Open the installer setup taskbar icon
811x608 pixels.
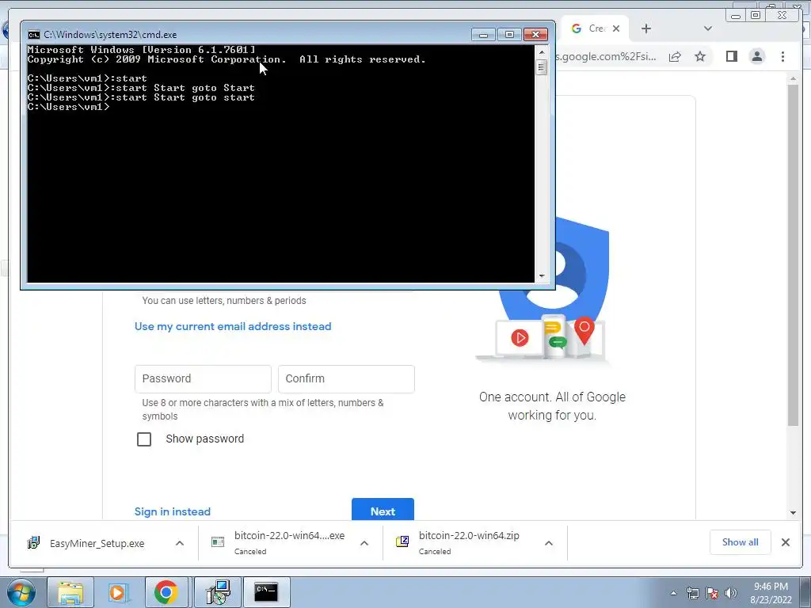(x=218, y=592)
